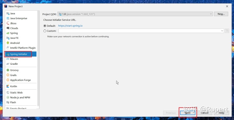Close the New Project dialog
The width and height of the screenshot is (234, 120).
227,6
